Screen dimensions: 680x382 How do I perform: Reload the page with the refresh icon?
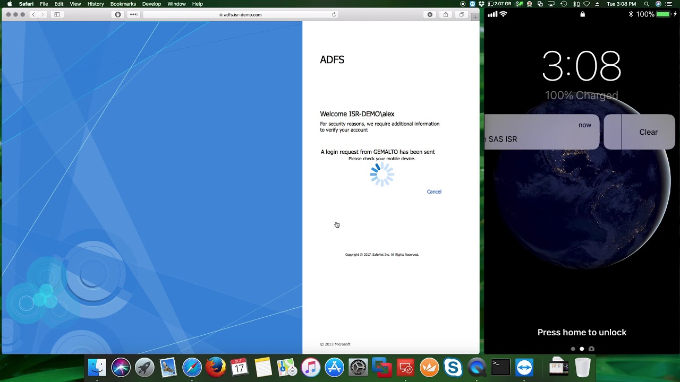coord(334,14)
